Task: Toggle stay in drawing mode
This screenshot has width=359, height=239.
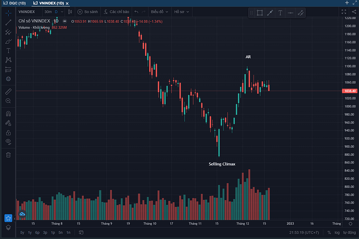Action: (8, 123)
